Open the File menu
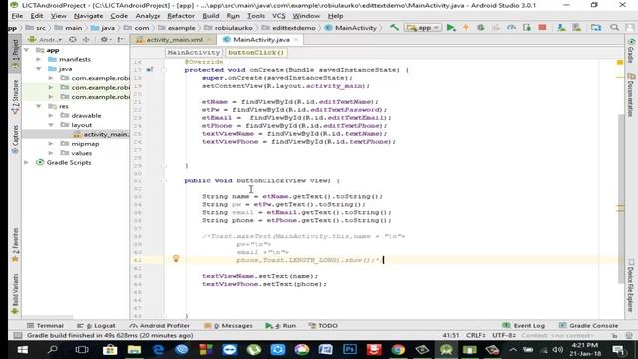 pyautogui.click(x=17, y=16)
